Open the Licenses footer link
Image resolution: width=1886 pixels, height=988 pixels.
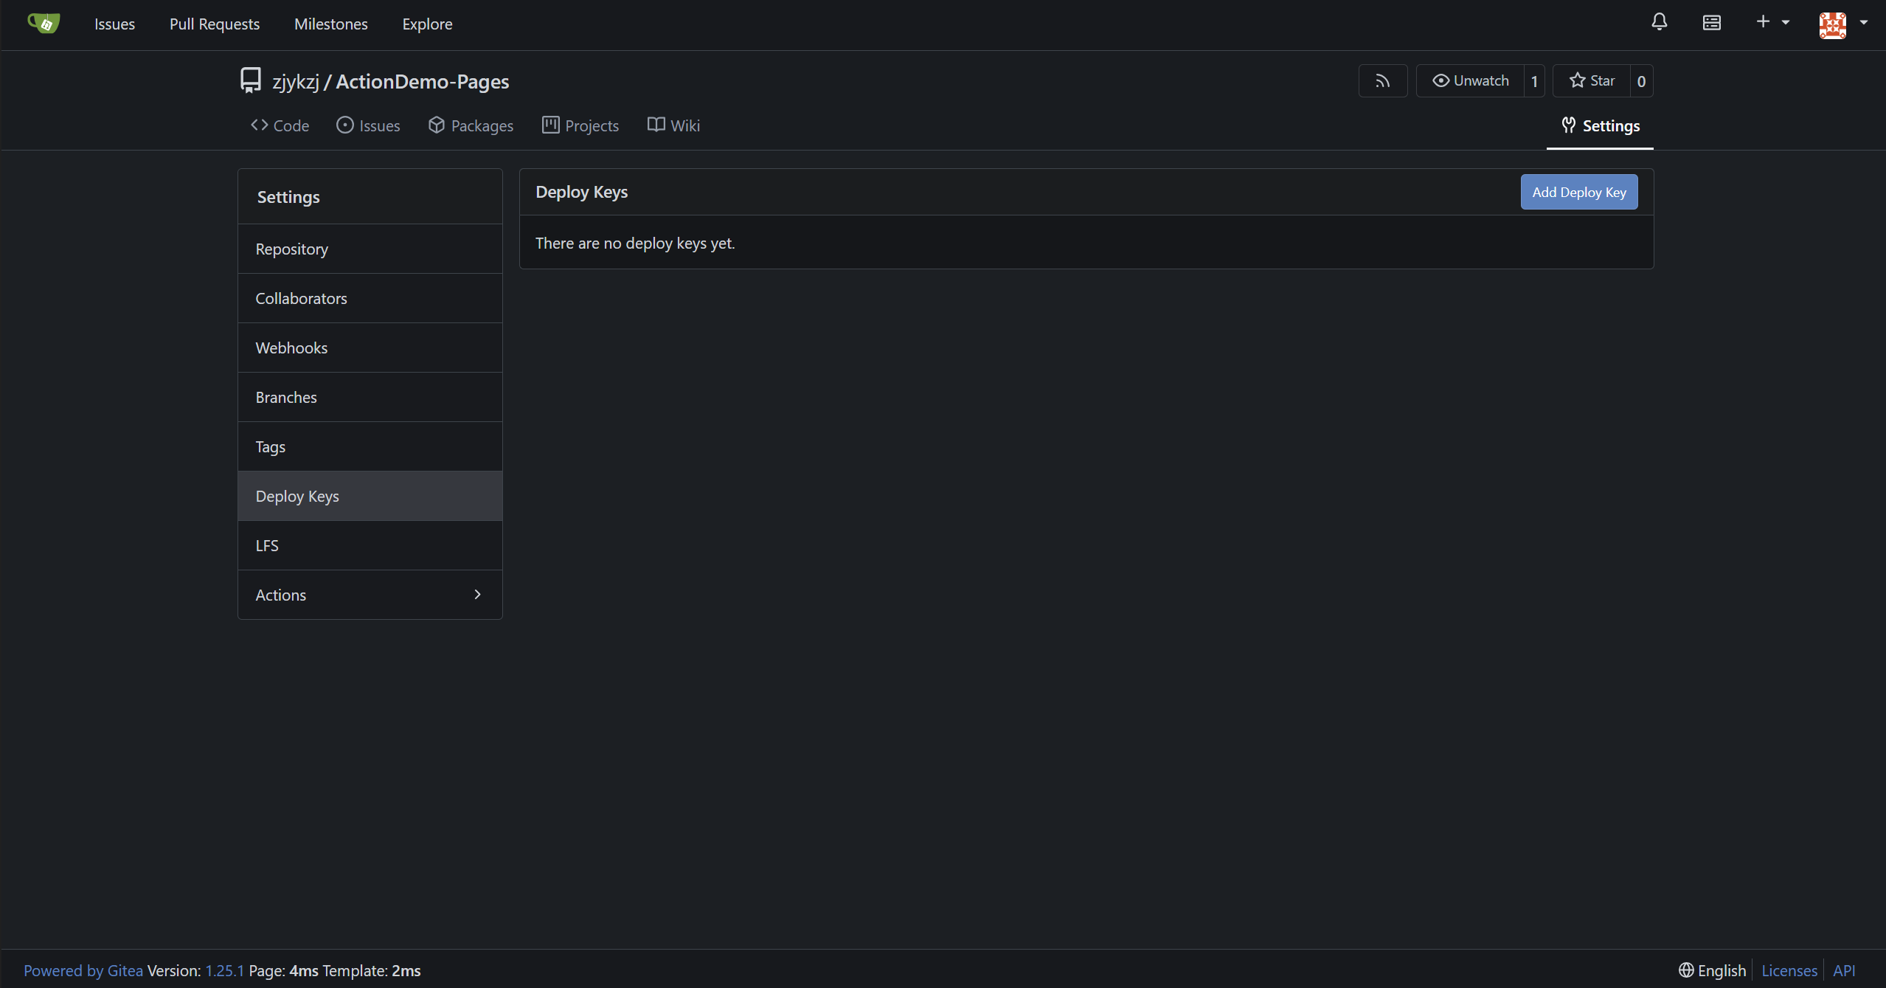[x=1789, y=970]
